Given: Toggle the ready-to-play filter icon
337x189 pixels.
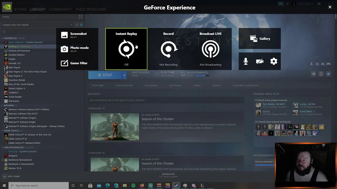Looking at the screenshot, I should point(81,25).
